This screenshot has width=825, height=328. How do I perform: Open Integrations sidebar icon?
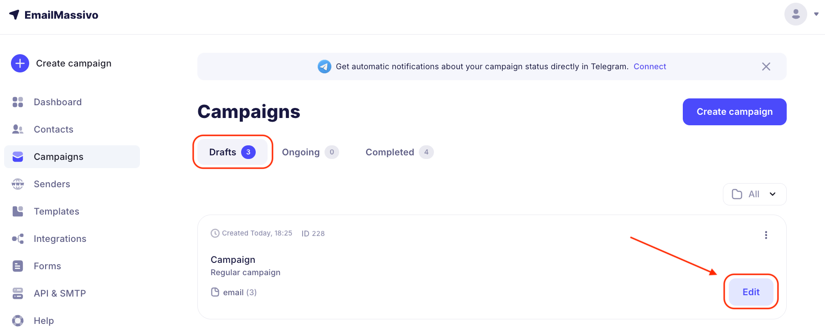click(18, 239)
